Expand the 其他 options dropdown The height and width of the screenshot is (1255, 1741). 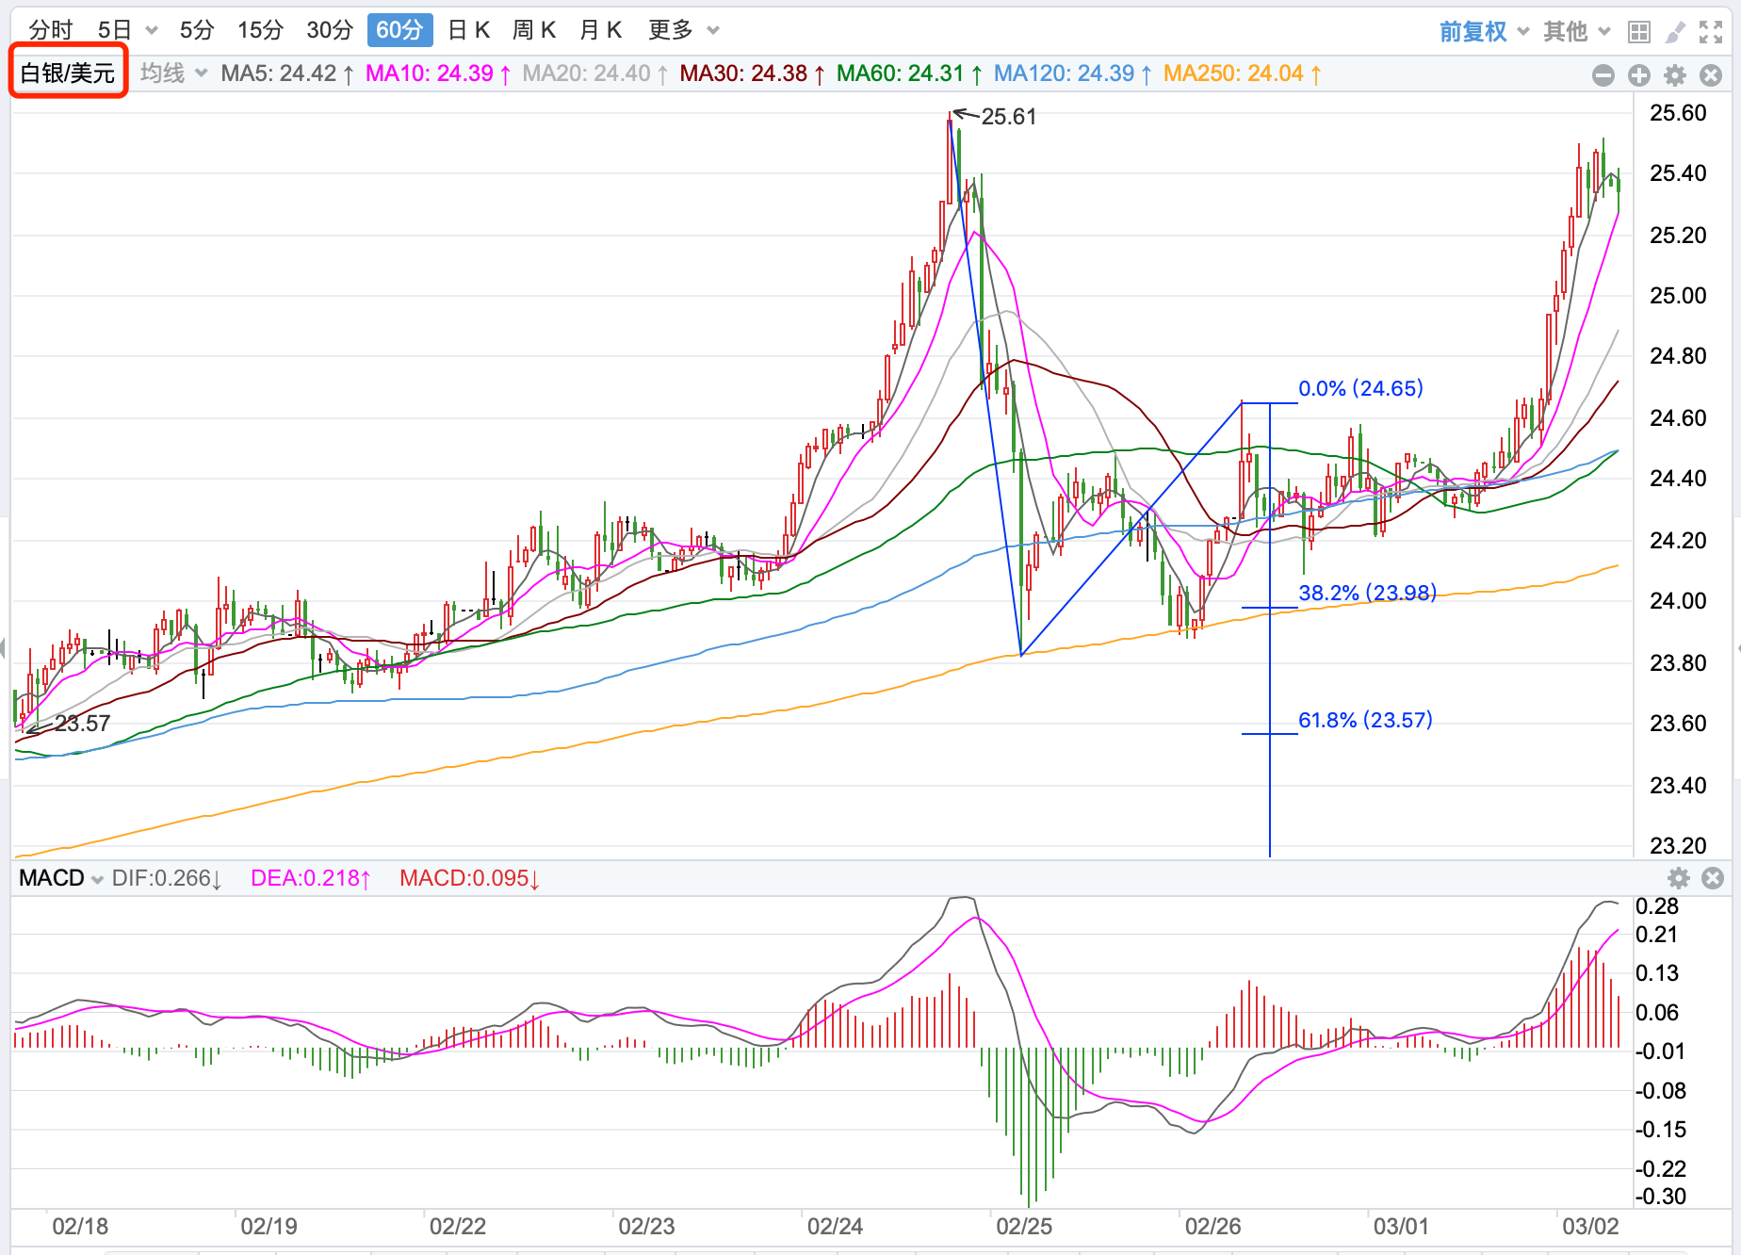coord(1576,32)
